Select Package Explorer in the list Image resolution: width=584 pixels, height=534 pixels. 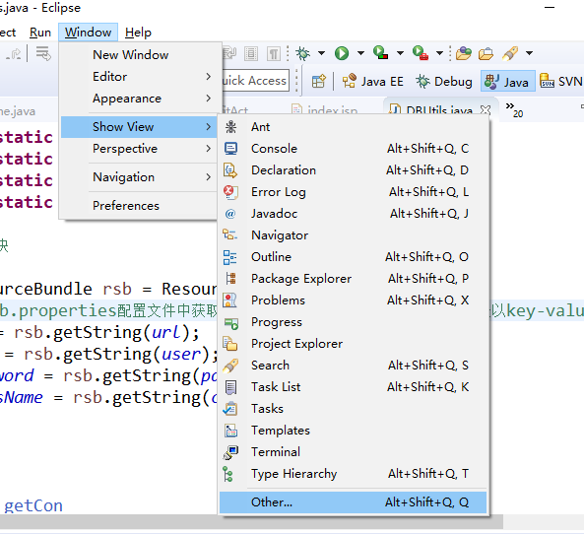[354, 279]
